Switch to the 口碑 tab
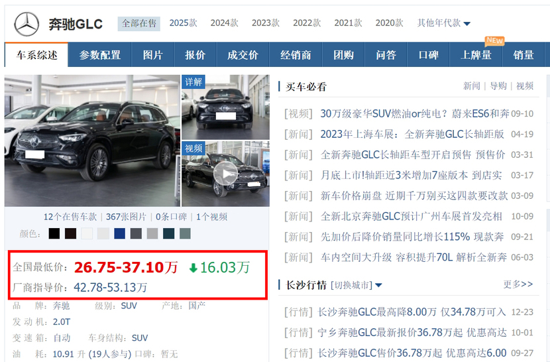 point(428,55)
